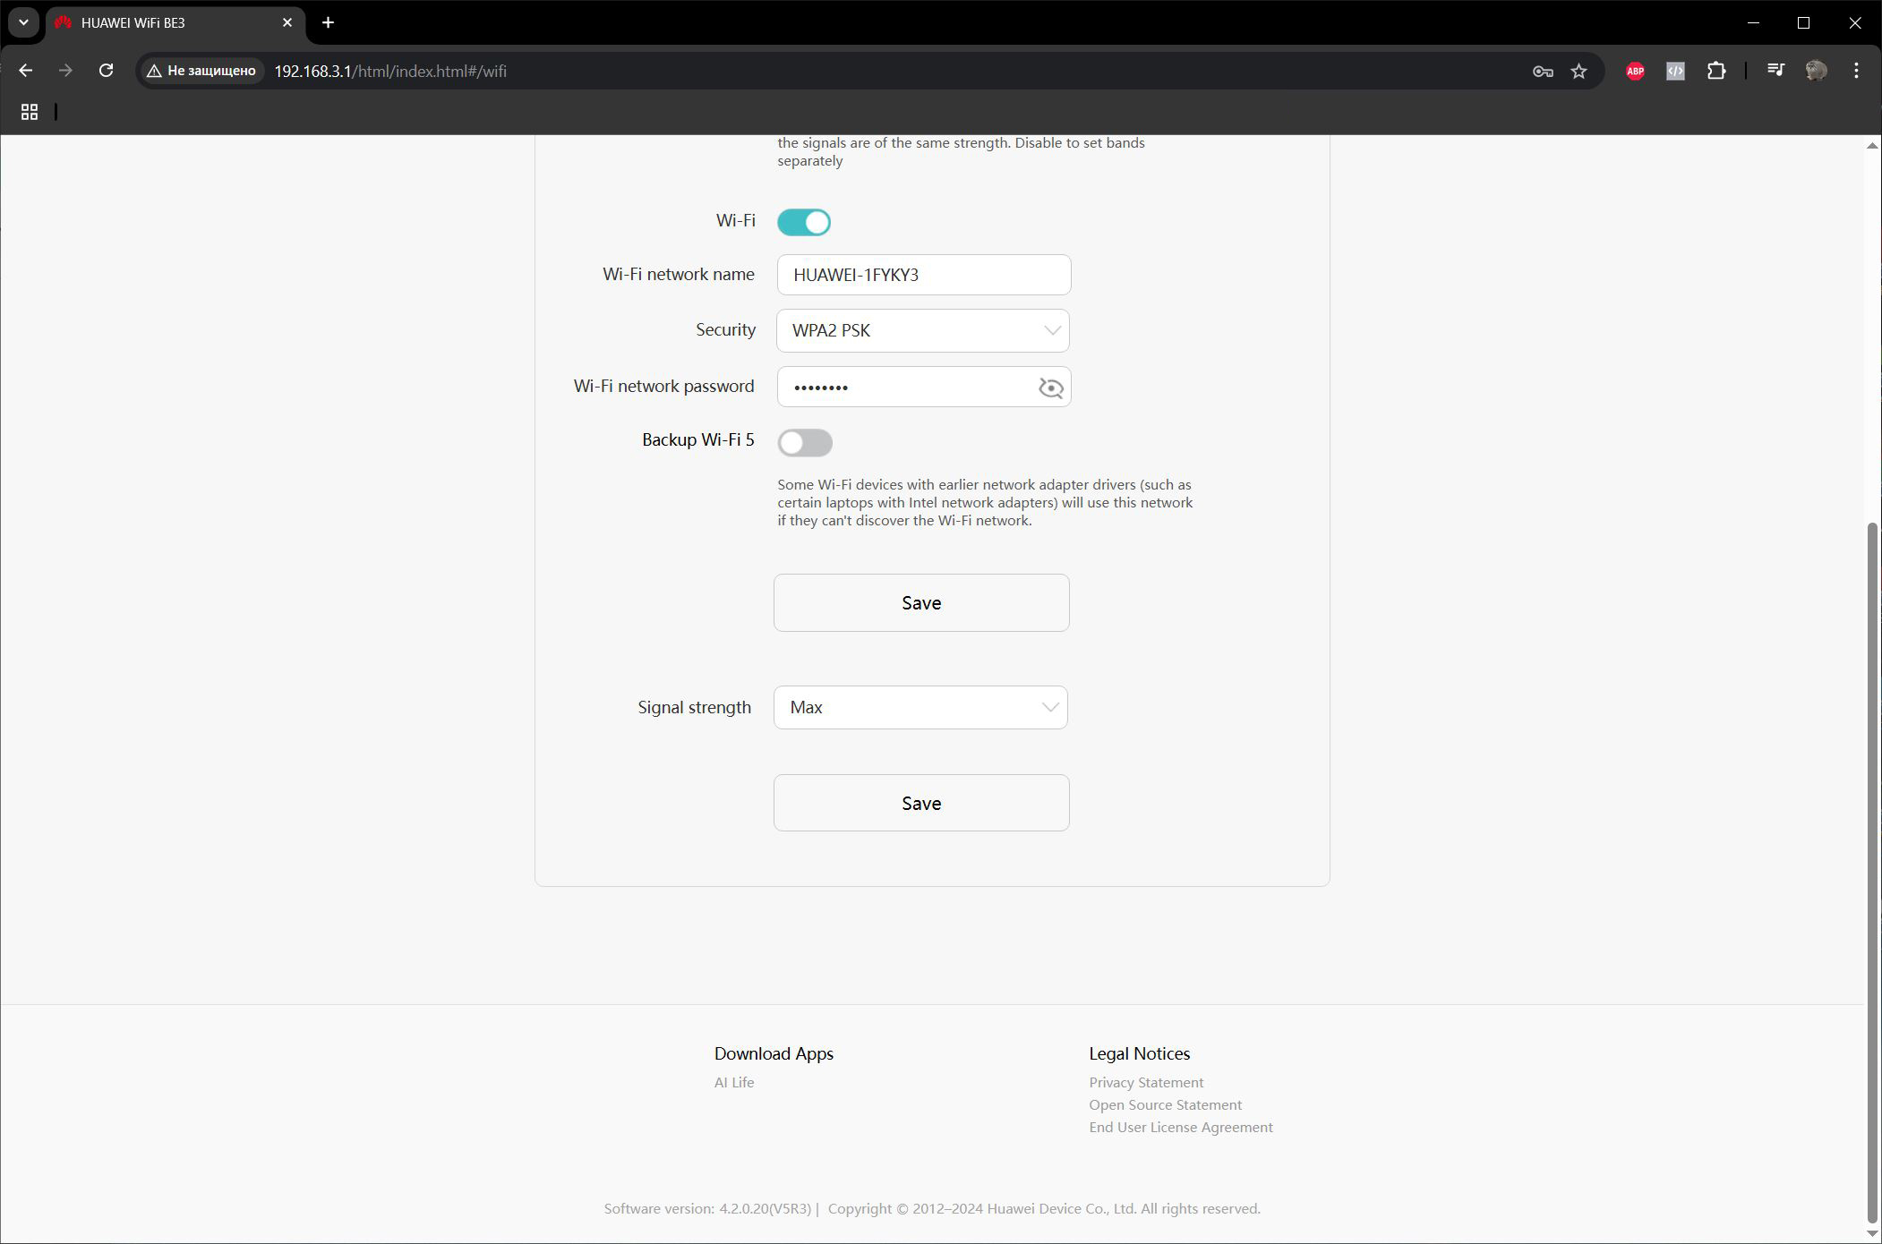Bookmark this page with the star

[x=1578, y=71]
